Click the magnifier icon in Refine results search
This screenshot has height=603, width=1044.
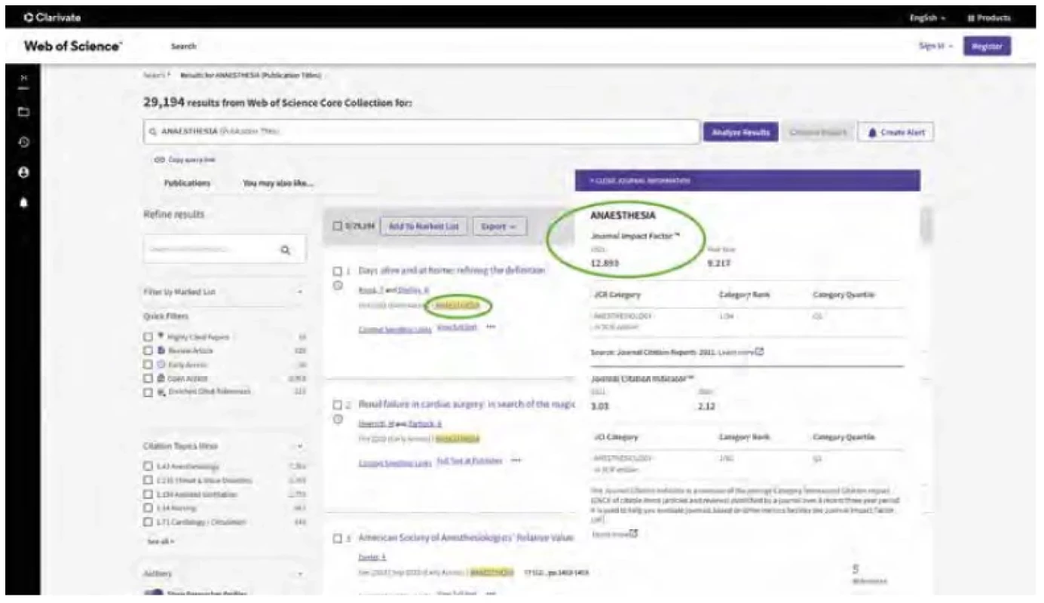[x=285, y=249]
